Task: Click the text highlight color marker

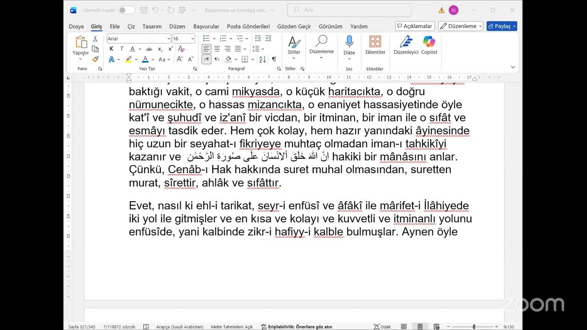Action: (x=128, y=59)
